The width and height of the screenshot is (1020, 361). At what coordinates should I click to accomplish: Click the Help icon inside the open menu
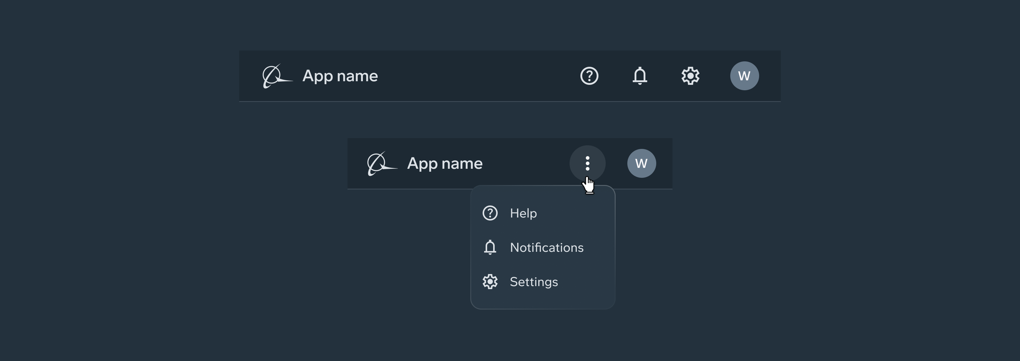(490, 213)
